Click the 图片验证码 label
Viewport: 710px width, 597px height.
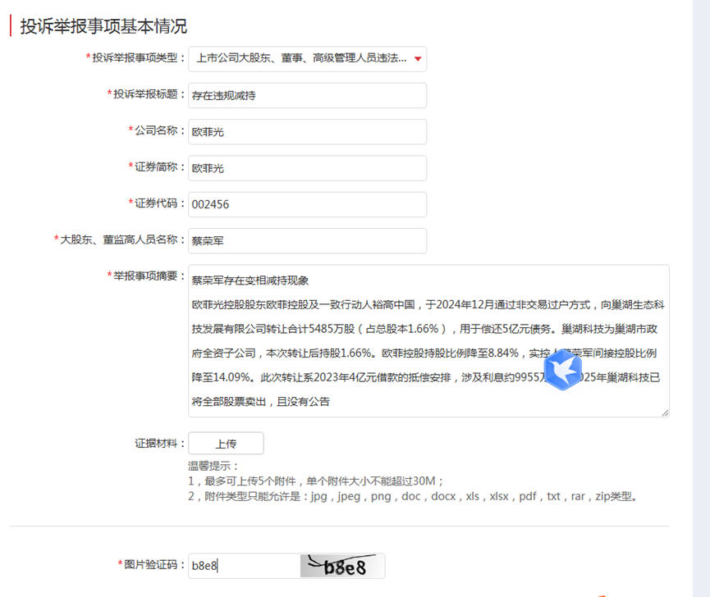pos(151,564)
